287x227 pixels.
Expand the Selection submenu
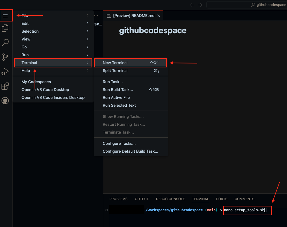pos(53,31)
